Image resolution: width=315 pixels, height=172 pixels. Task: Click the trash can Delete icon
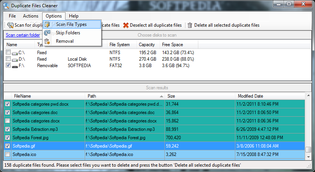(x=190, y=25)
